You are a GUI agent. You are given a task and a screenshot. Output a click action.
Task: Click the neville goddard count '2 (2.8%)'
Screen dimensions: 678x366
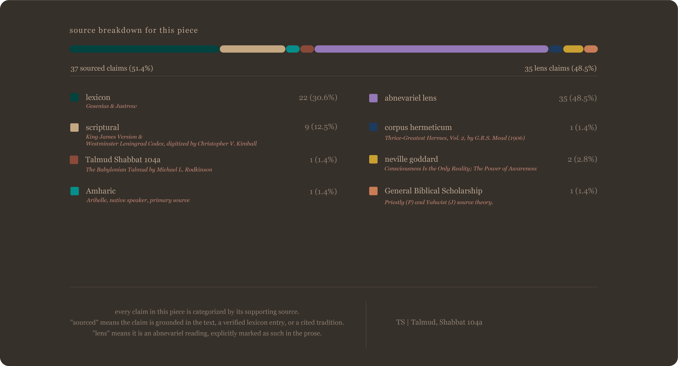pos(583,159)
